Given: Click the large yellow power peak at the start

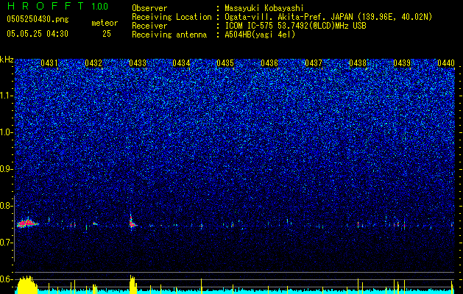Looking at the screenshot, I should (x=27, y=285).
